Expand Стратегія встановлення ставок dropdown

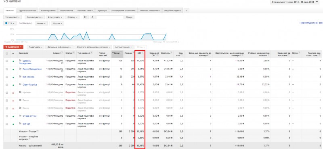tap(93, 47)
